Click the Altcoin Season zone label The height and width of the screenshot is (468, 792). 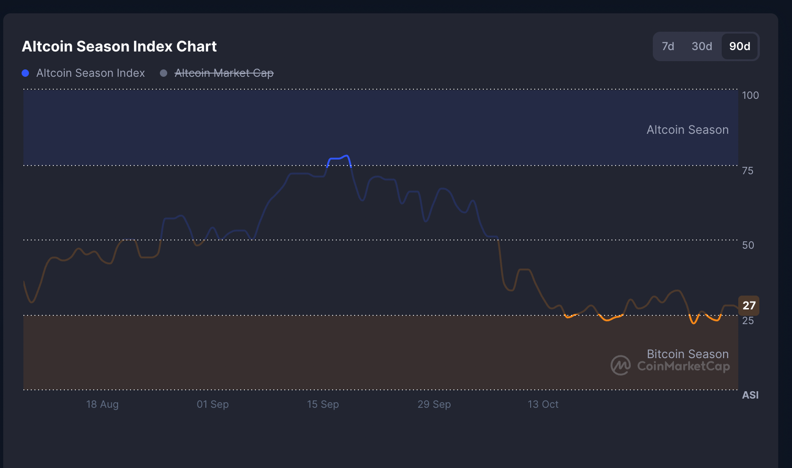687,130
